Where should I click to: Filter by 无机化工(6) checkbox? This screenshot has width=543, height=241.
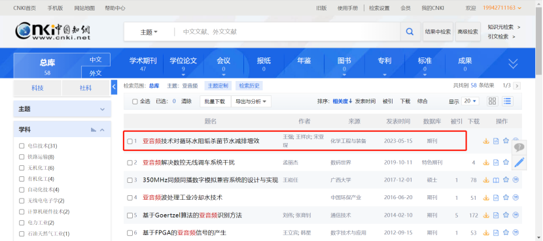(x=22, y=168)
